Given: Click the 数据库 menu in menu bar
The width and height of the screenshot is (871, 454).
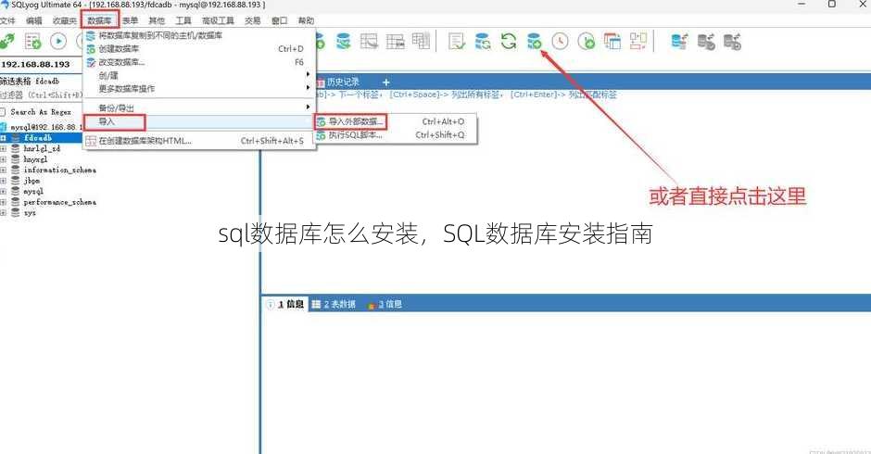Looking at the screenshot, I should tap(99, 20).
